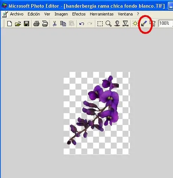Click the Paste clipboard icon
The image size is (173, 178).
point(71,24)
